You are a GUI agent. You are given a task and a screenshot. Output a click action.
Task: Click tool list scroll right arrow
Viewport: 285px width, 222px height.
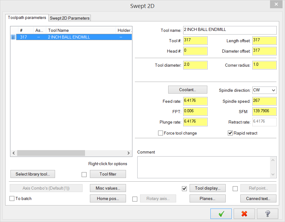[128, 153]
